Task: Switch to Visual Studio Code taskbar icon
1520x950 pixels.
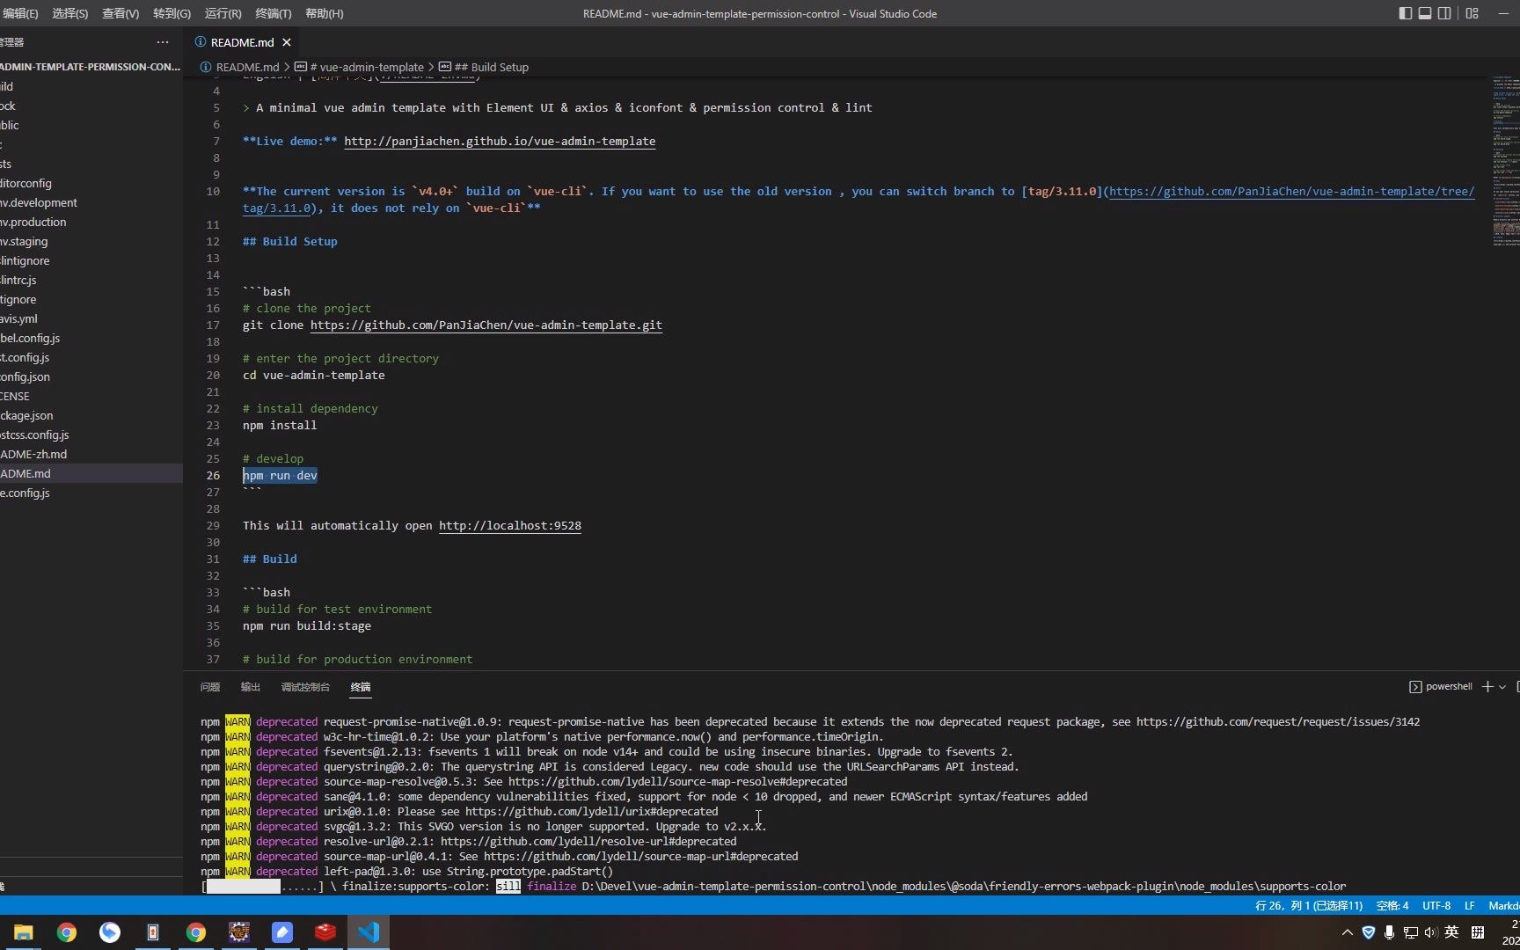Action: 369,932
